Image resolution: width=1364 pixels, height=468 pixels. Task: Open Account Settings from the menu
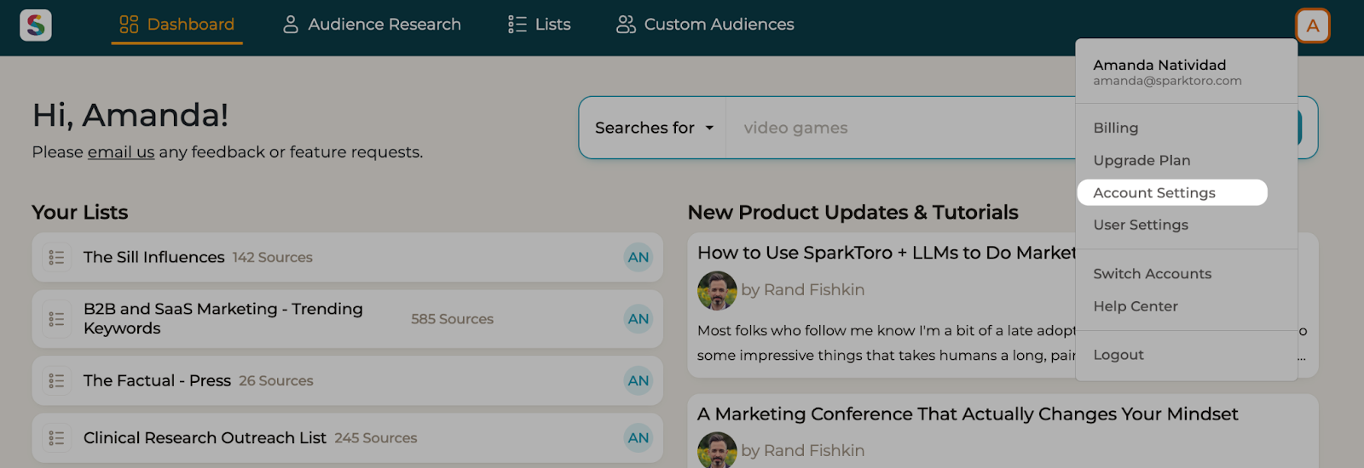(1172, 192)
